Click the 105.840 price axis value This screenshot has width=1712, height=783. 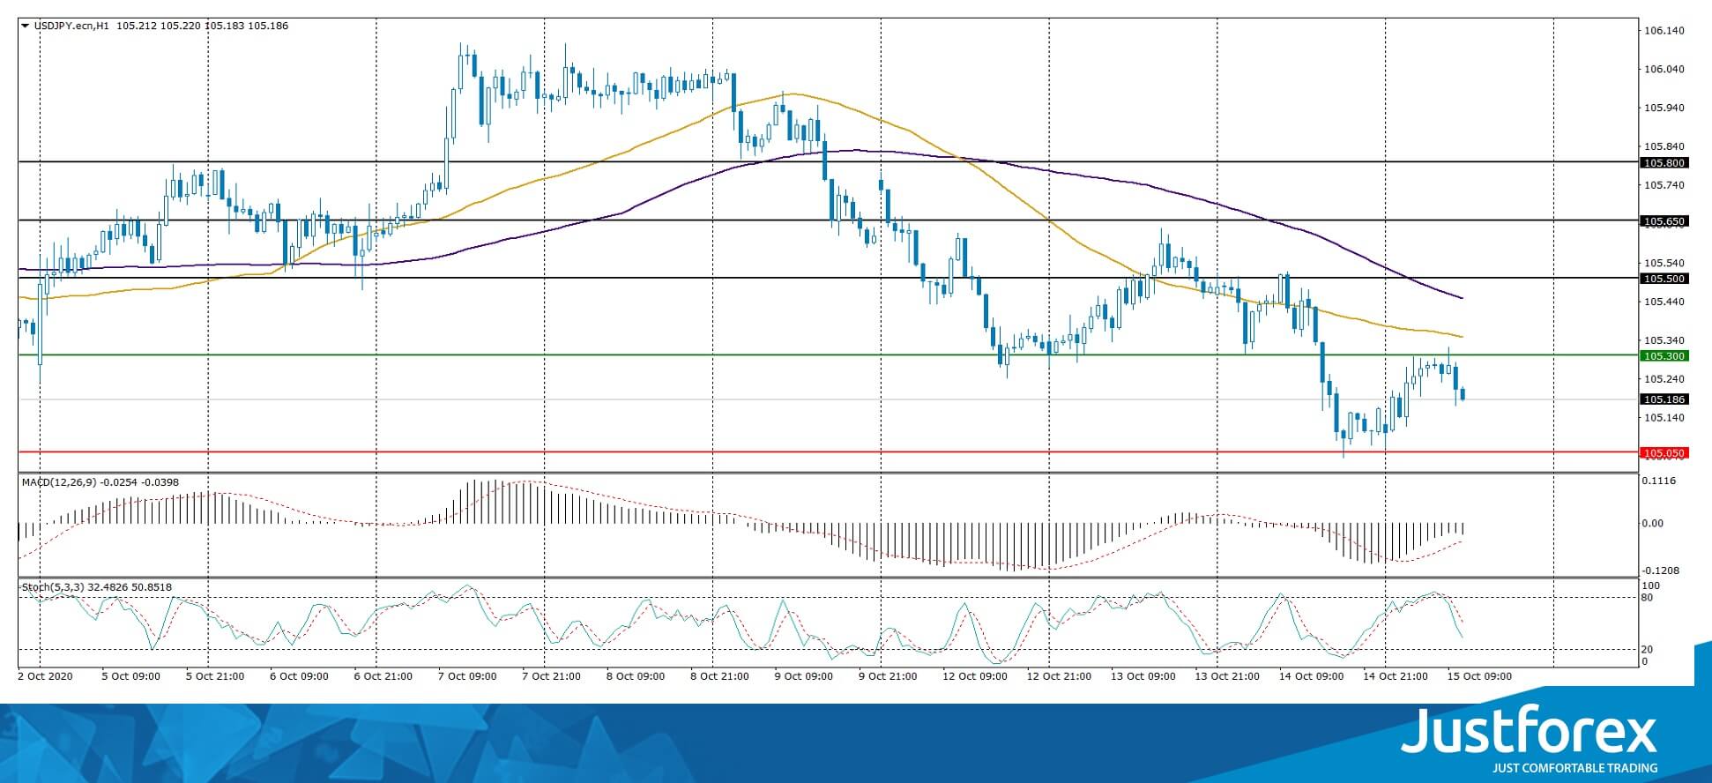pos(1664,147)
